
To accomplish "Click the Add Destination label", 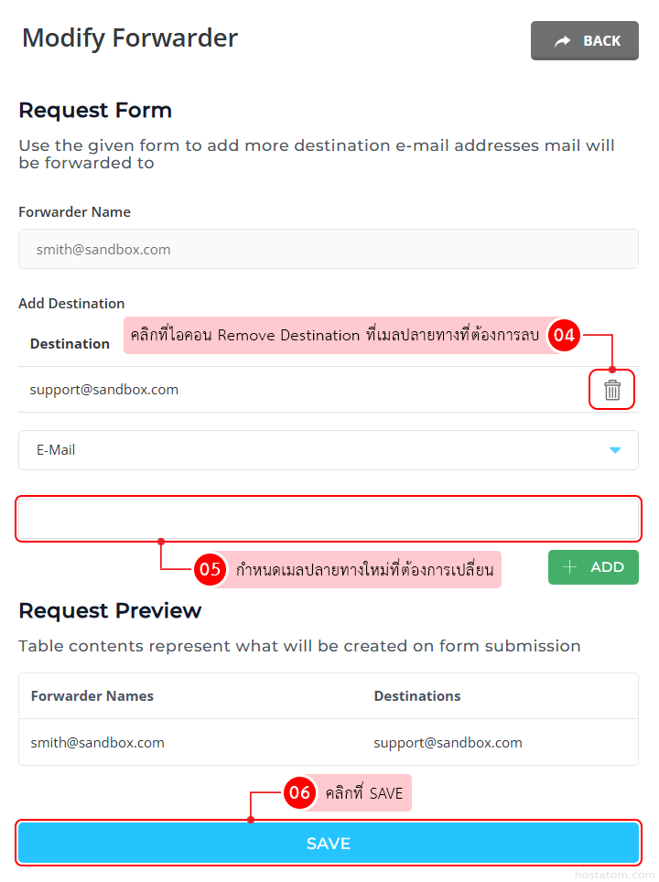I will [x=71, y=304].
